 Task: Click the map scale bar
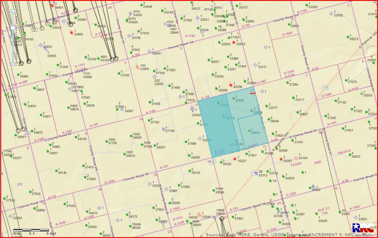pyautogui.click(x=31, y=230)
